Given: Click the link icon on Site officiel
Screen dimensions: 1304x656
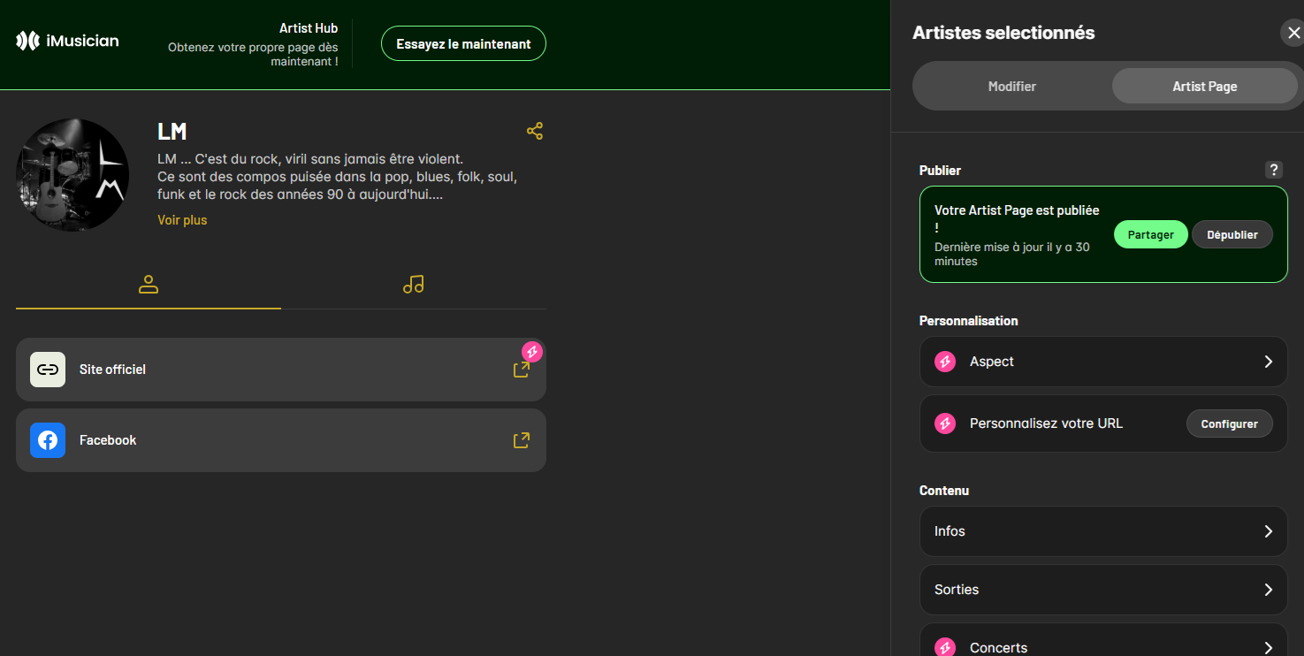Looking at the screenshot, I should (48, 370).
